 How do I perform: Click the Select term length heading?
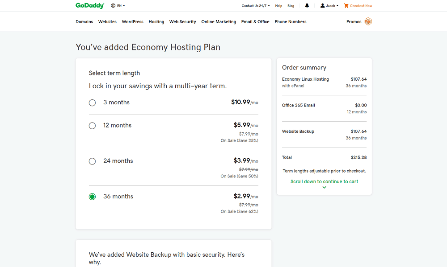pos(114,73)
